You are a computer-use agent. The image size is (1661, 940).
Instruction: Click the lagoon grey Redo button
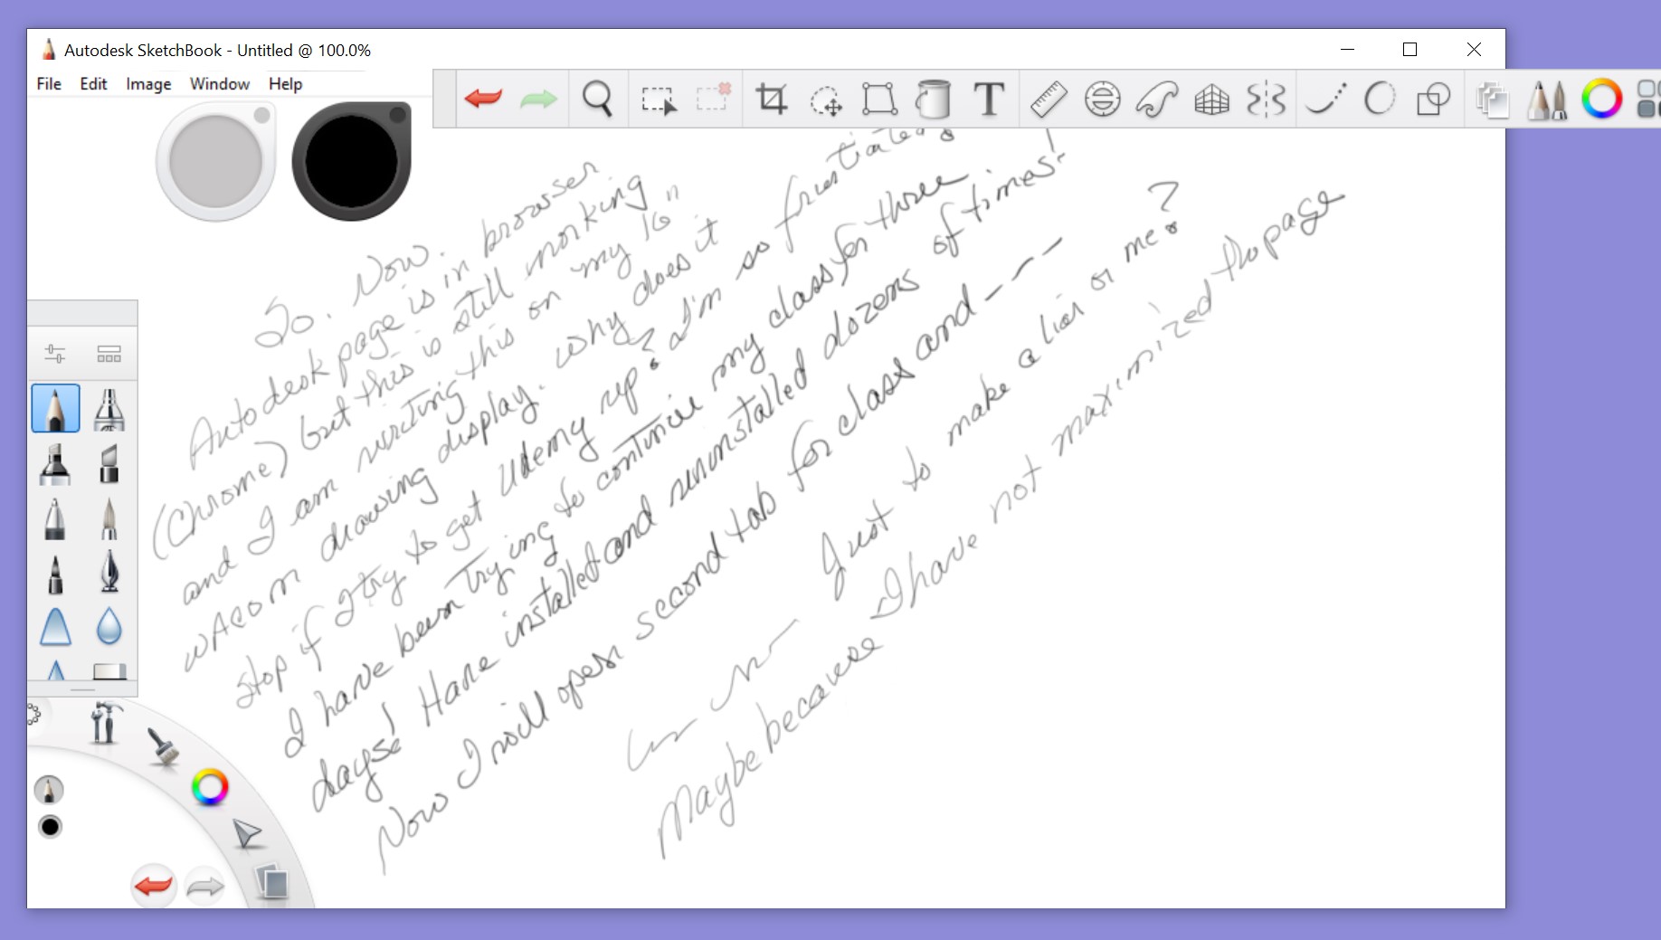point(205,887)
